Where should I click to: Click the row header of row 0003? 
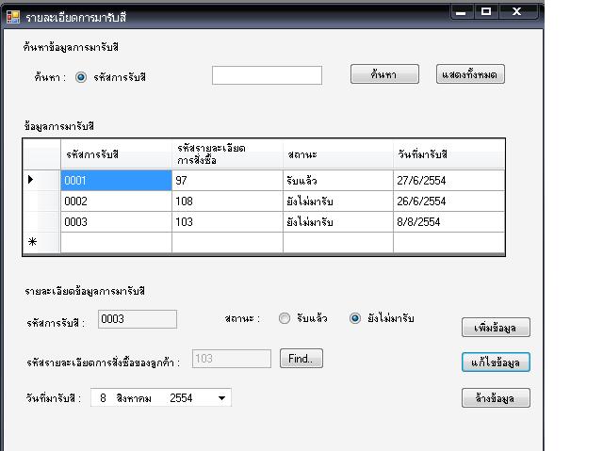click(x=41, y=222)
